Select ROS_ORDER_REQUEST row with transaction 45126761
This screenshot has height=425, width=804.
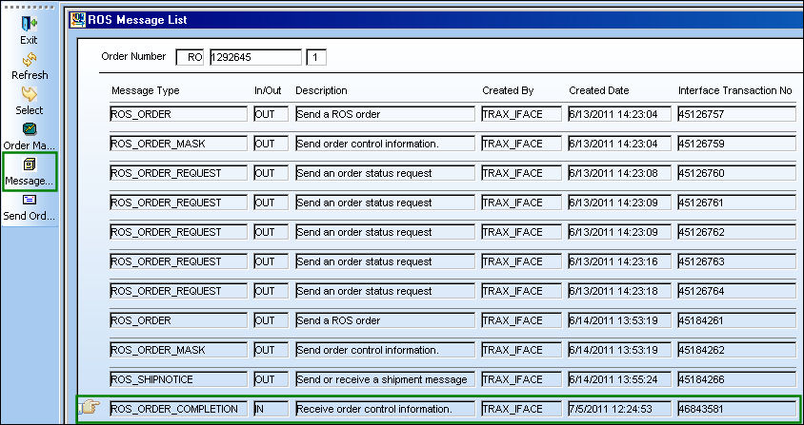[452, 203]
